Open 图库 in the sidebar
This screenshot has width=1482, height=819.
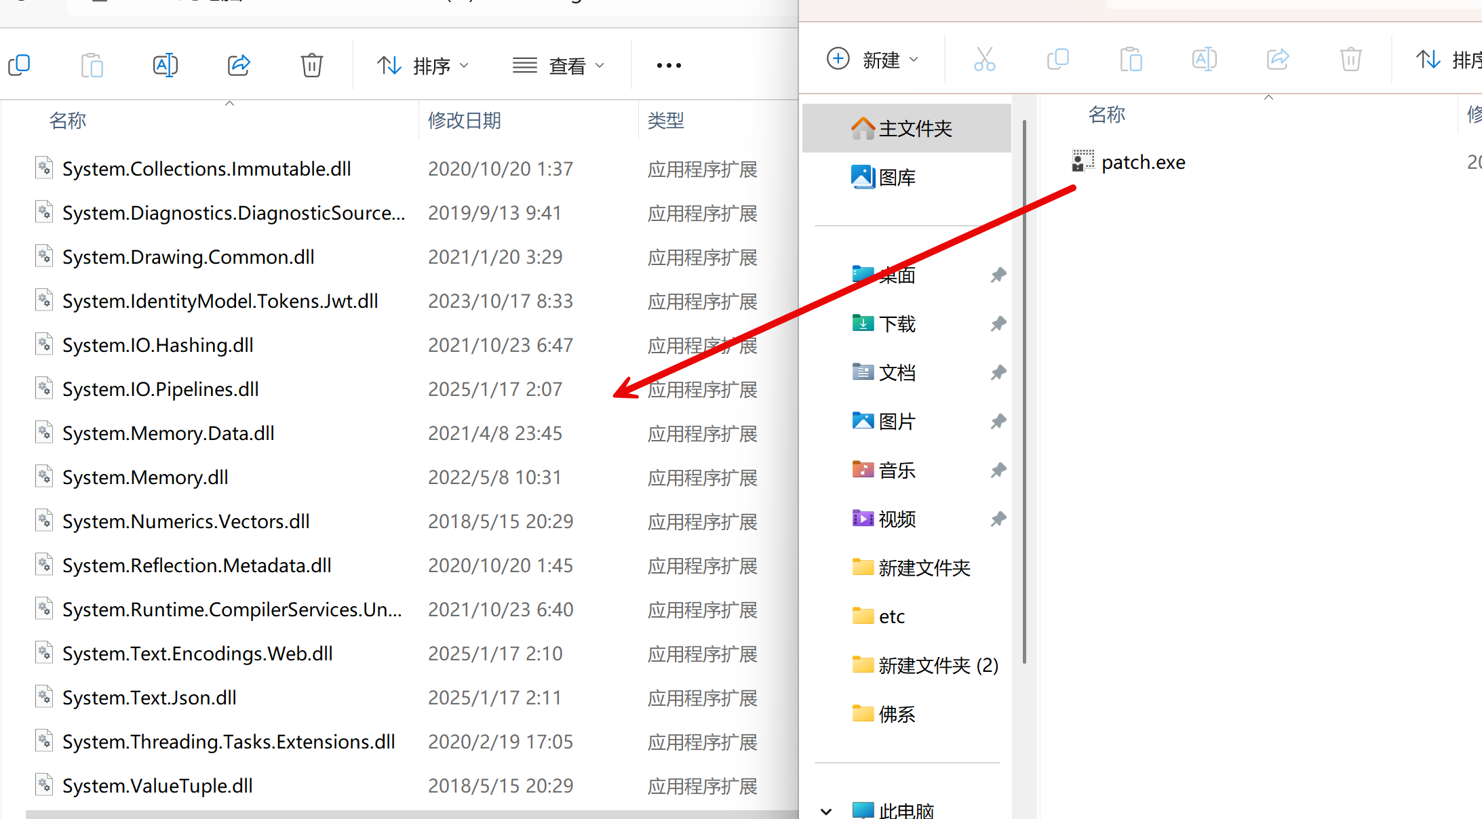point(897,177)
